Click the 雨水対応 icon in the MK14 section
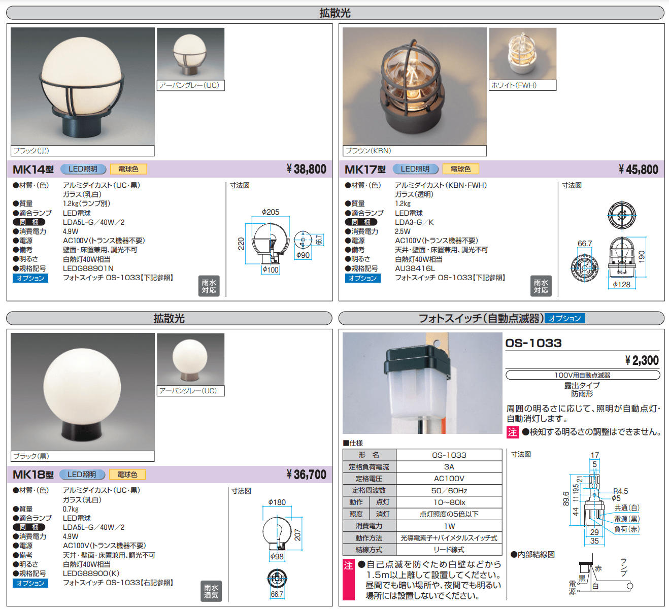Screen dimensions: 669x609 click(209, 286)
